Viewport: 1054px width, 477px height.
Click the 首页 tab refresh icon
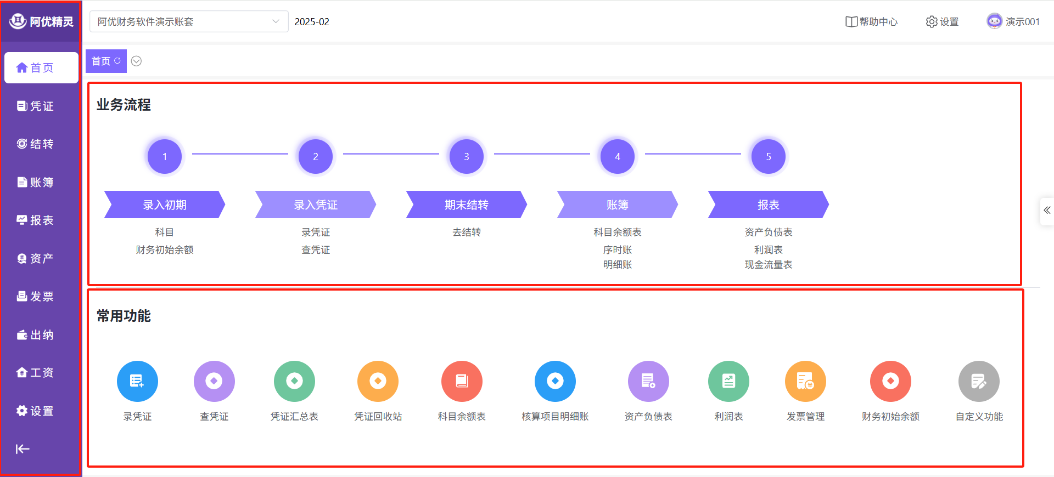(x=117, y=61)
